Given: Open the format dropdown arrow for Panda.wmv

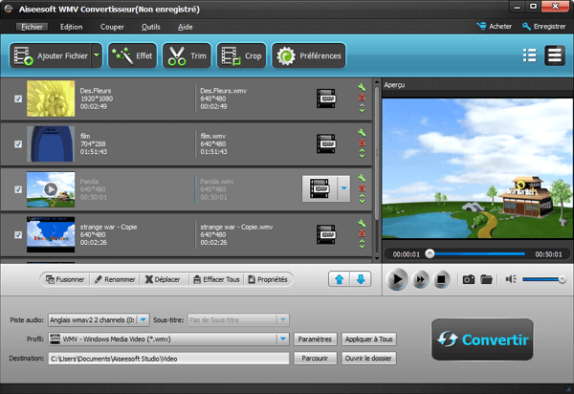Looking at the screenshot, I should pyautogui.click(x=343, y=188).
